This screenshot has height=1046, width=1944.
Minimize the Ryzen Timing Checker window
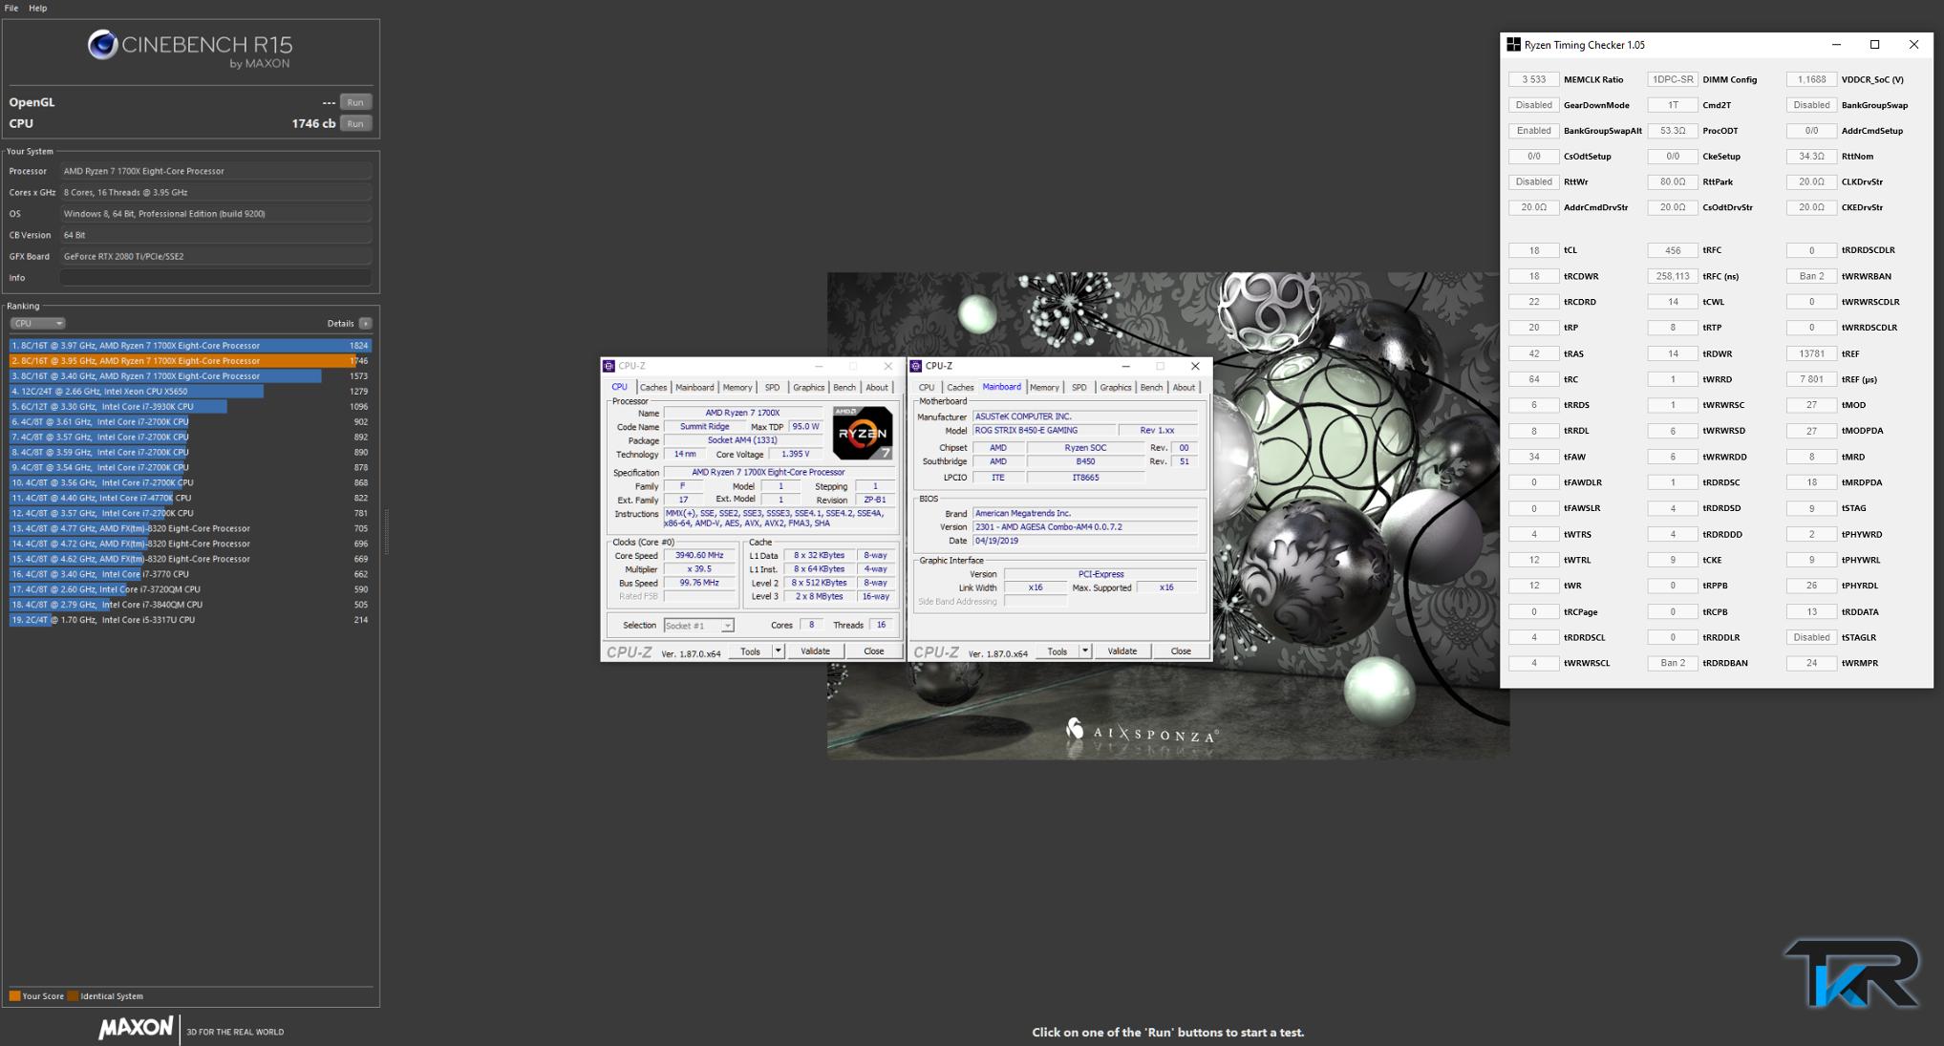point(1836,45)
